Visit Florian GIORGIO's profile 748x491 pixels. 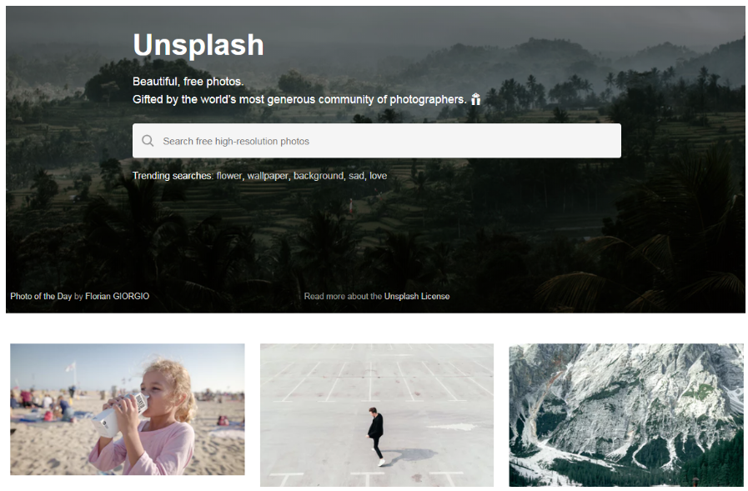click(x=117, y=296)
